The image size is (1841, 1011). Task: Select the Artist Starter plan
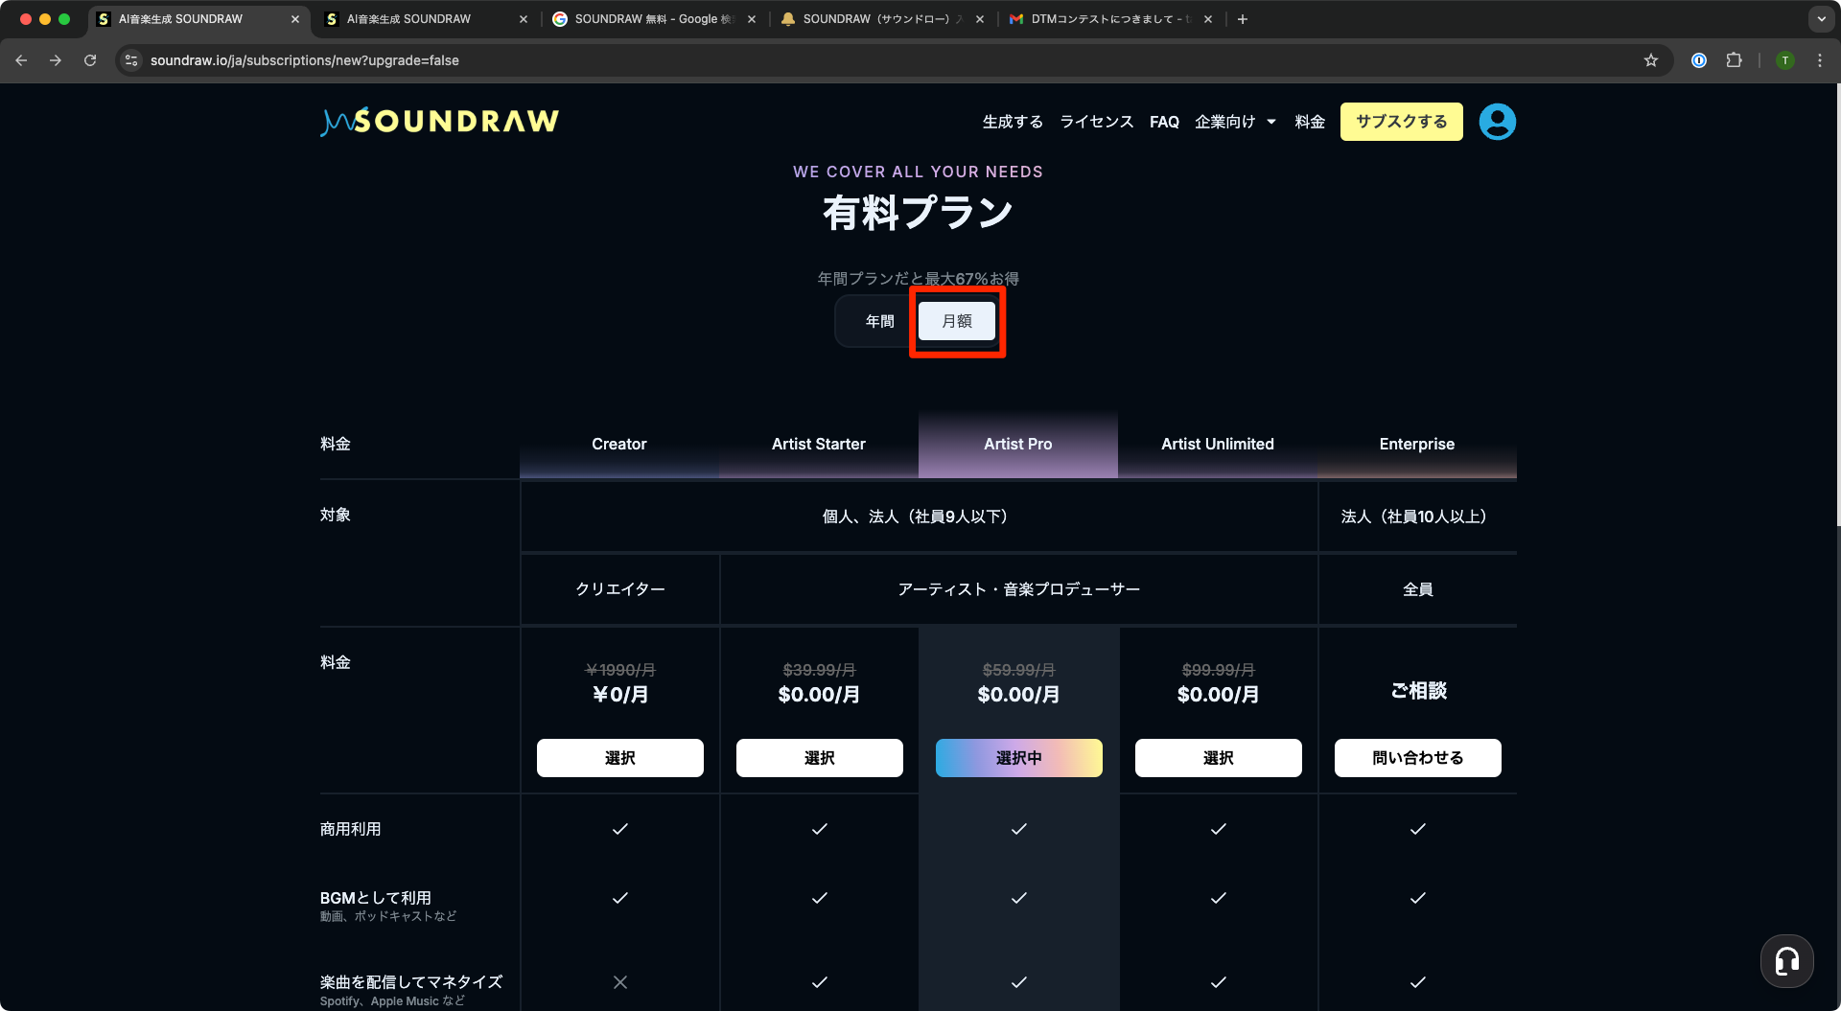(819, 758)
